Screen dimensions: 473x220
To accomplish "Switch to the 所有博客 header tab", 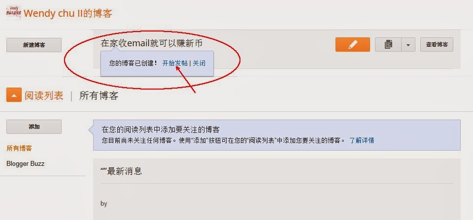I will pyautogui.click(x=99, y=95).
